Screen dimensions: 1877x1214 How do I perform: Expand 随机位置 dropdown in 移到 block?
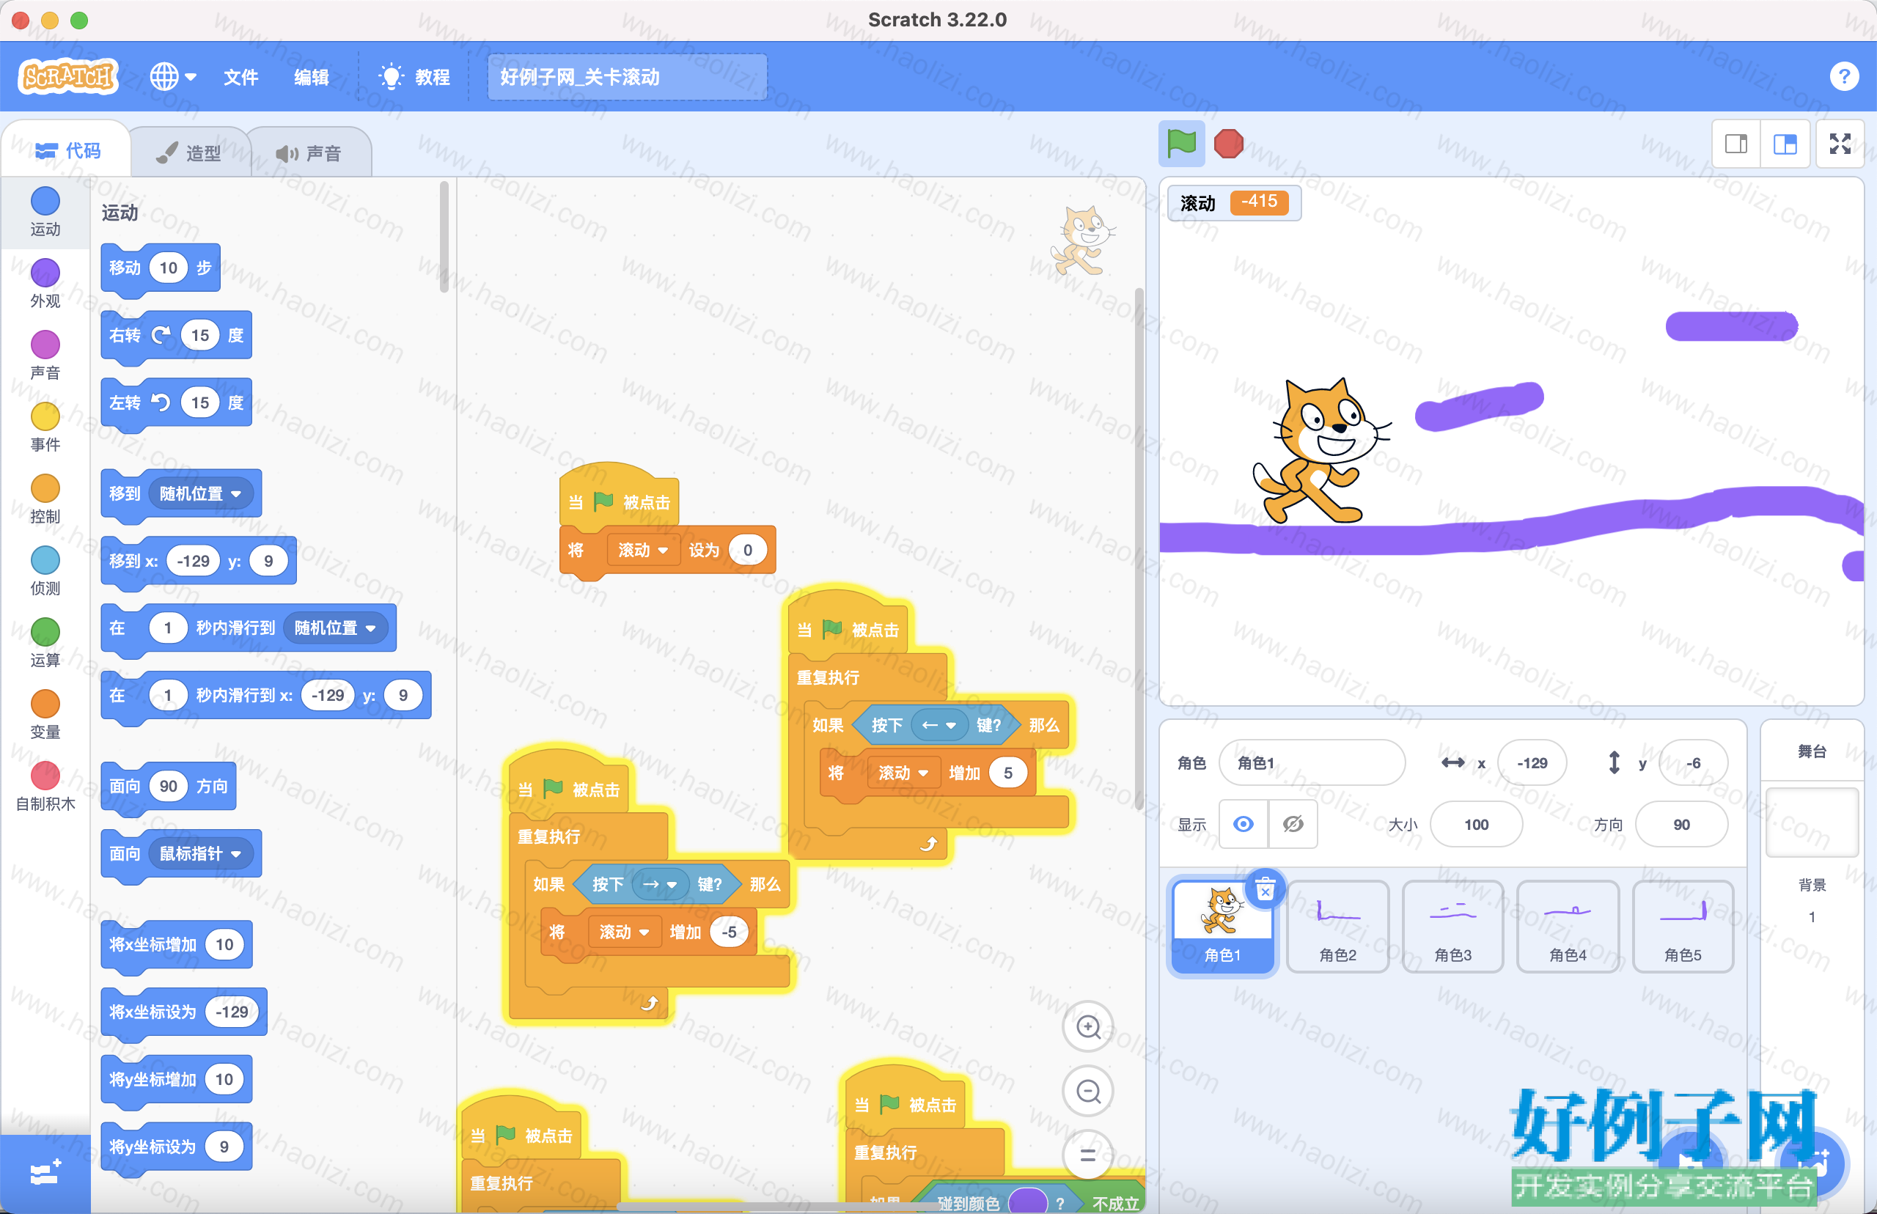[200, 493]
